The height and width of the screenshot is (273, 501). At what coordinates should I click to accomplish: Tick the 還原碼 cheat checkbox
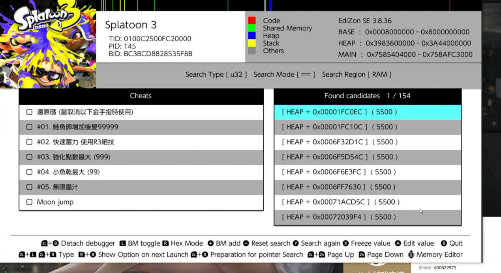(29, 112)
